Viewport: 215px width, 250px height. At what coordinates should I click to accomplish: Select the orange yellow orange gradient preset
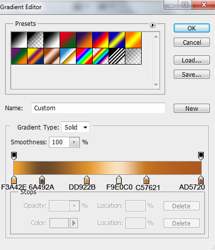coord(133,40)
